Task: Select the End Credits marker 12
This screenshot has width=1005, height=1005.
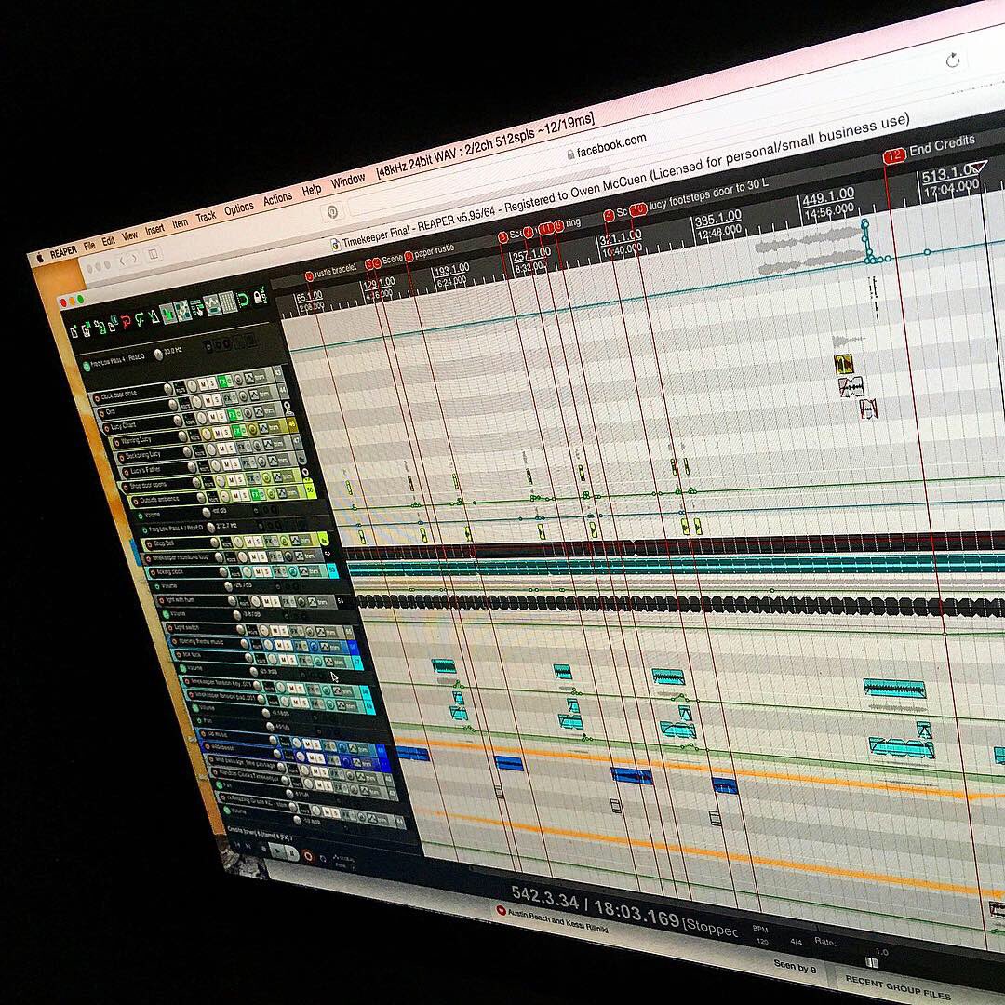Action: tap(894, 155)
